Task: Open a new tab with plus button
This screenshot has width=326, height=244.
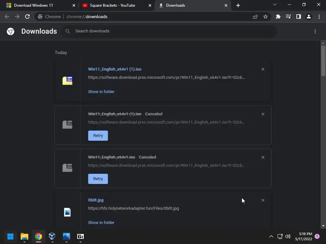Action: pos(238,5)
